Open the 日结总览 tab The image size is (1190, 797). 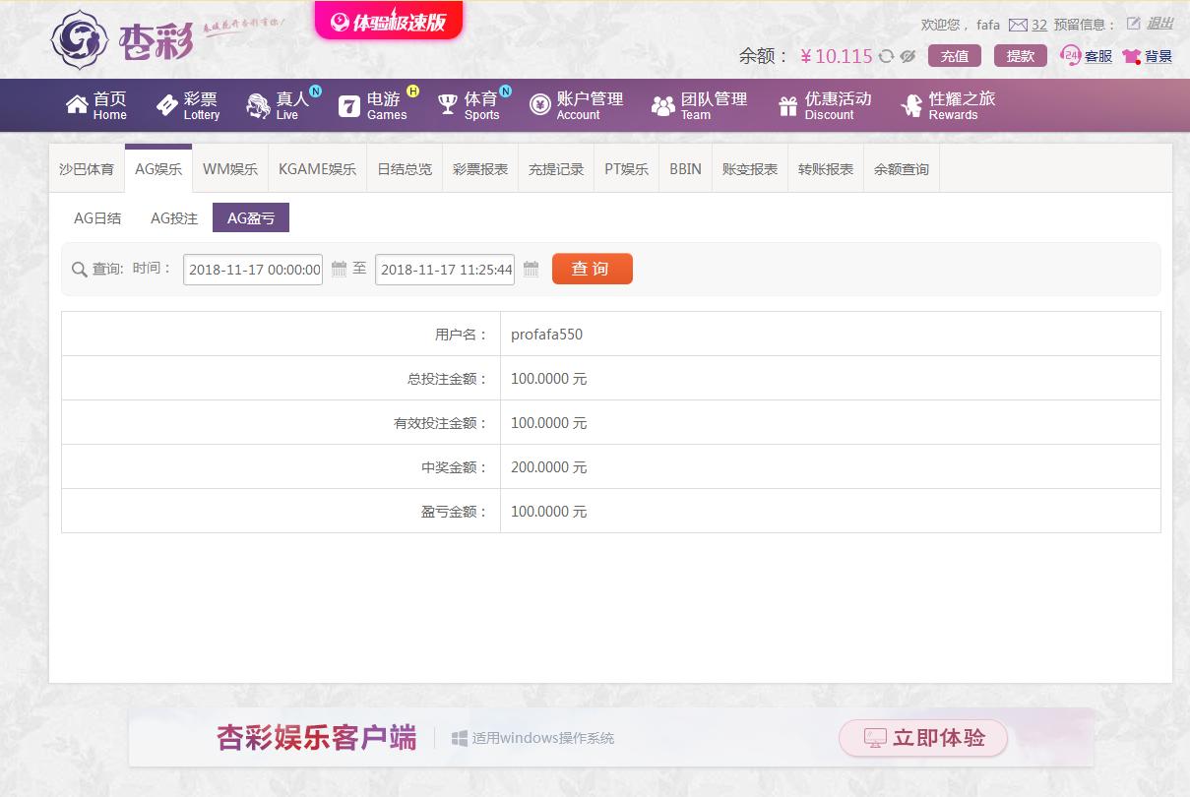pos(405,168)
